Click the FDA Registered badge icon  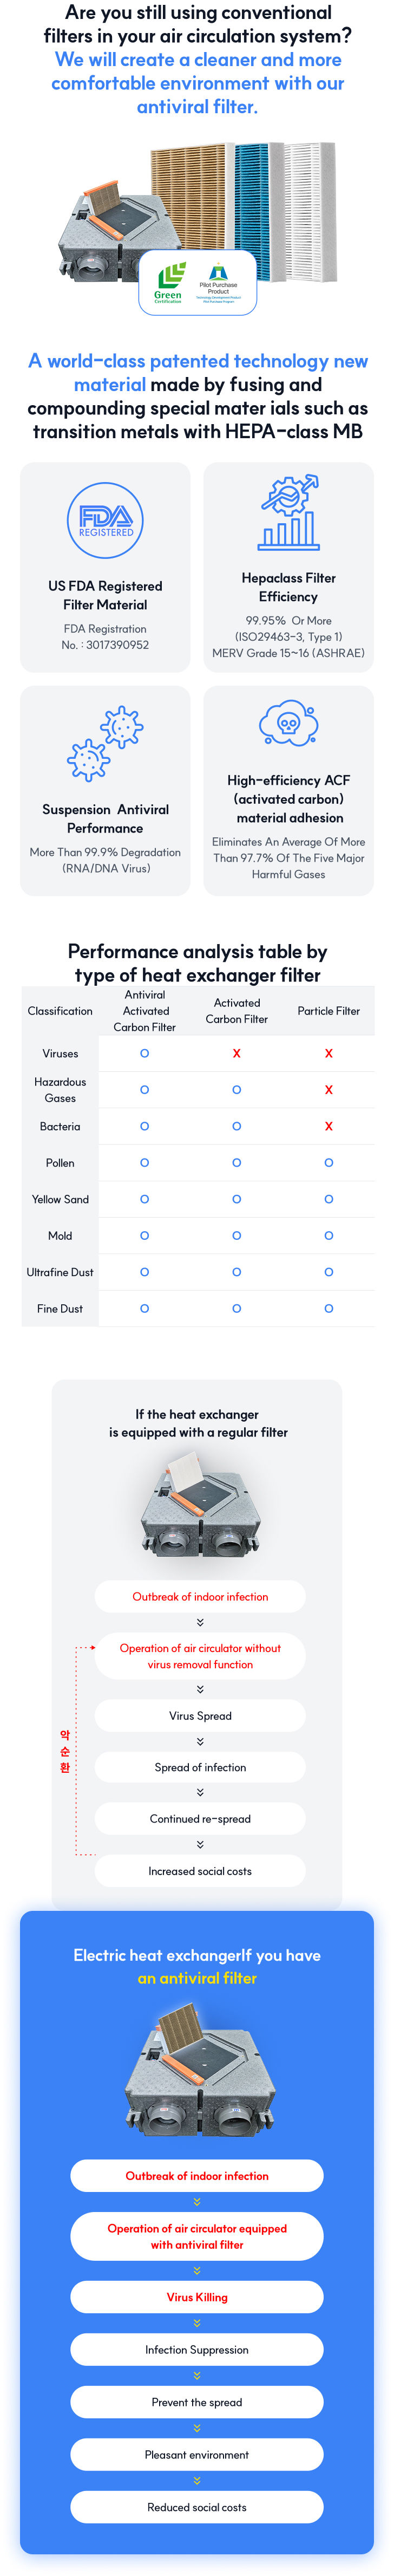pyautogui.click(x=105, y=520)
